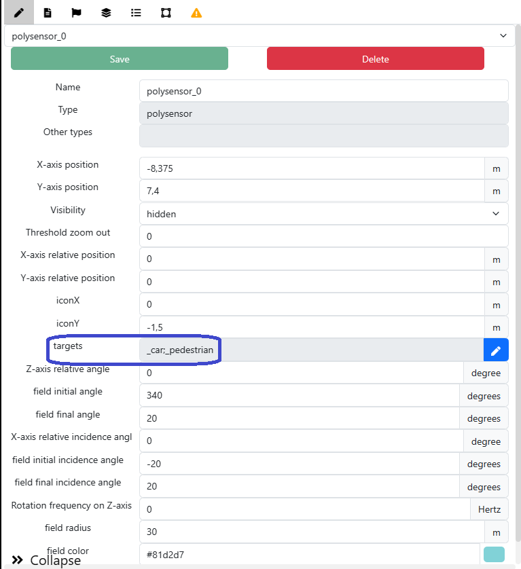Select the pencil edit tab icon
The height and width of the screenshot is (569, 521).
(x=19, y=13)
